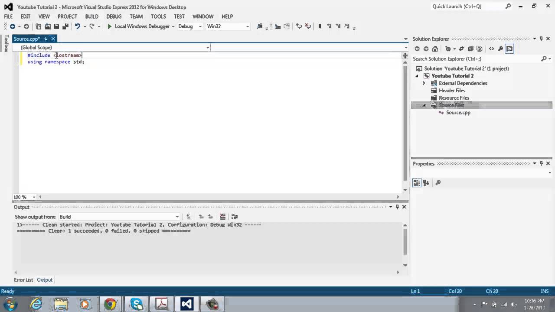
Task: Select the Resource Files folder
Action: (454, 98)
